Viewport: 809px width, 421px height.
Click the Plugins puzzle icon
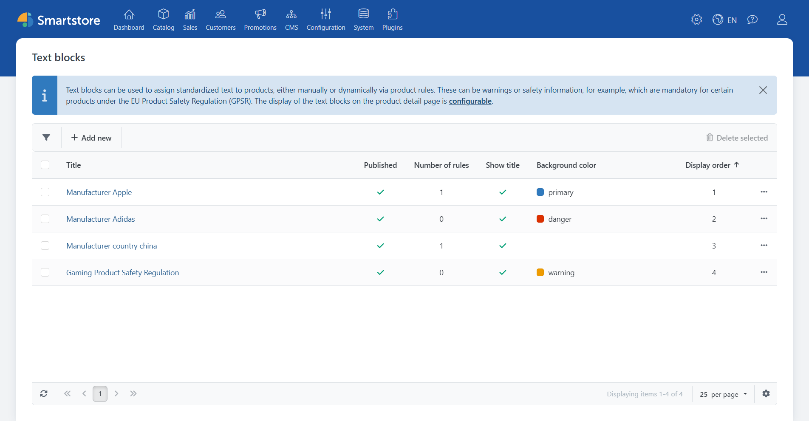click(392, 14)
